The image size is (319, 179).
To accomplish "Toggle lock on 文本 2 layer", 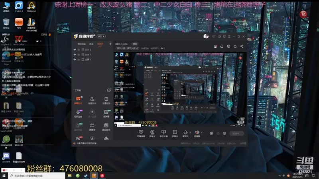I will (79, 49).
